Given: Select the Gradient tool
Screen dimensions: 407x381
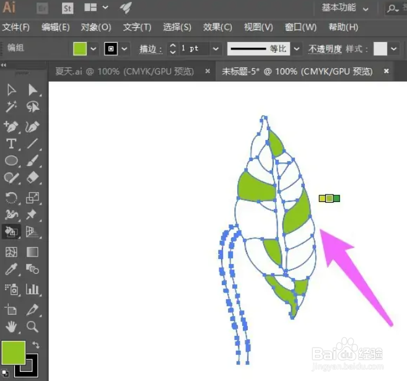Looking at the screenshot, I should (x=32, y=252).
